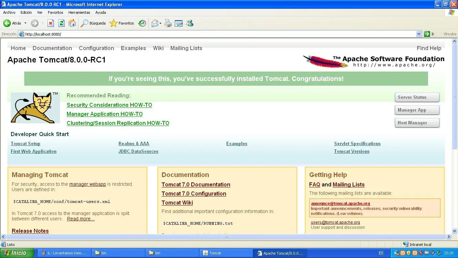This screenshot has height=258, width=458.
Task: Open the Favoritos menu in menu bar
Action: click(x=55, y=12)
